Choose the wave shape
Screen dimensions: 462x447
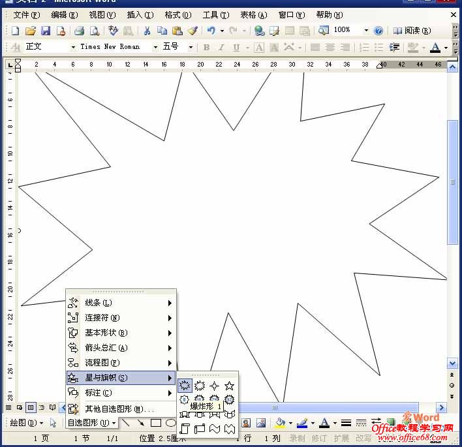pos(214,429)
